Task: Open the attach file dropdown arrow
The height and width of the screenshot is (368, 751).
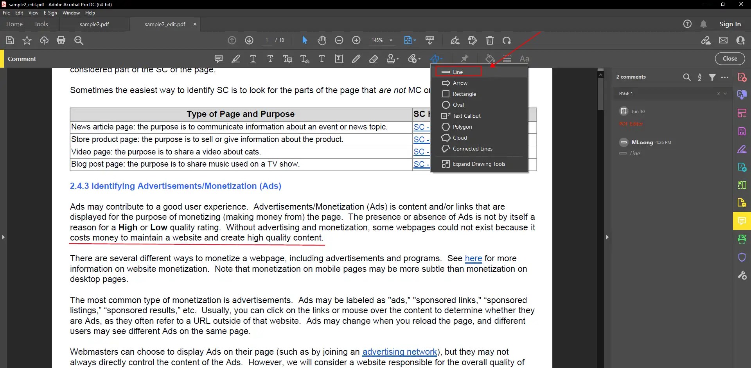Action: click(x=419, y=59)
